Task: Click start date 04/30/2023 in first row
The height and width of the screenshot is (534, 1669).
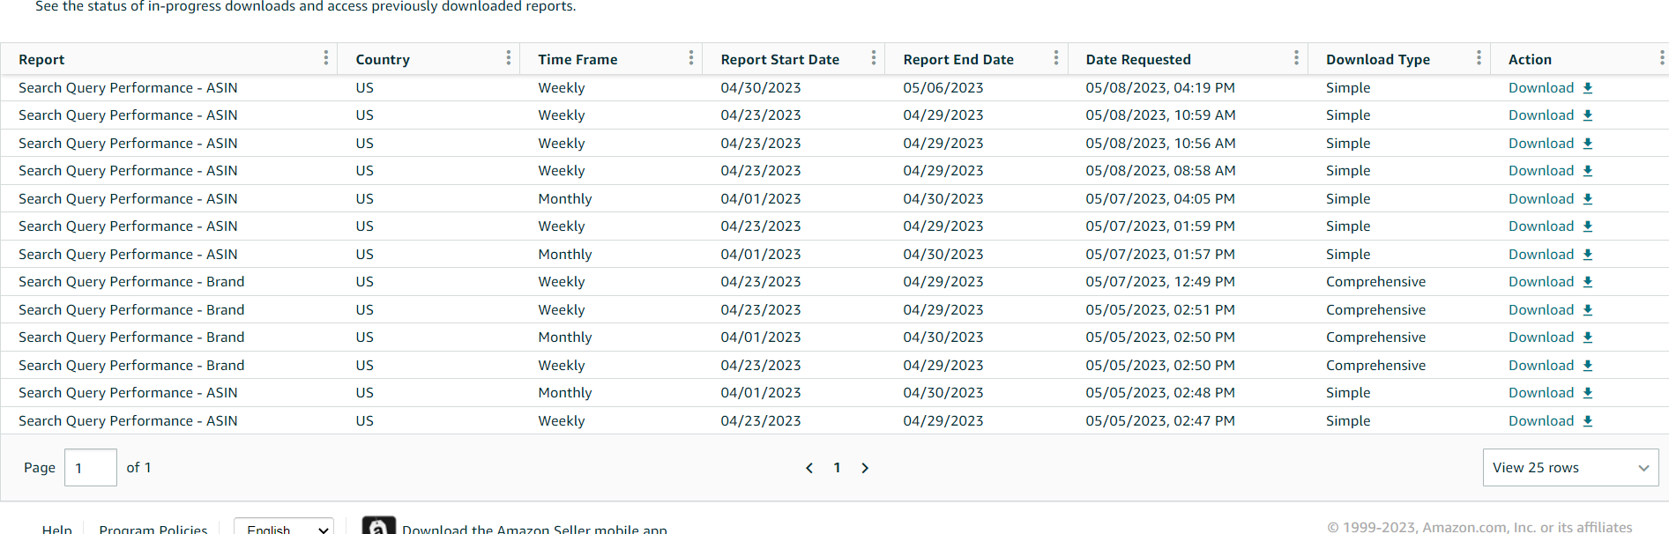Action: pos(761,88)
